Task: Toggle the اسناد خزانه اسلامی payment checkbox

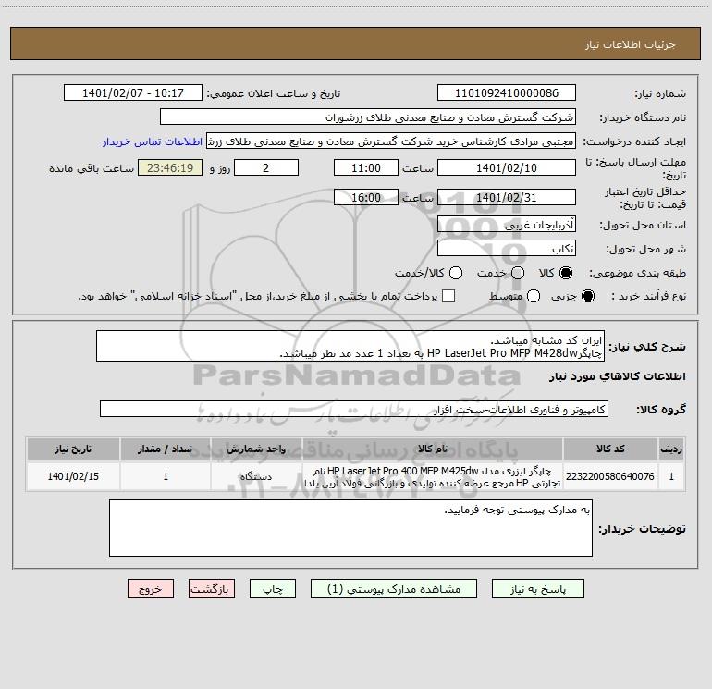Action: [448, 296]
